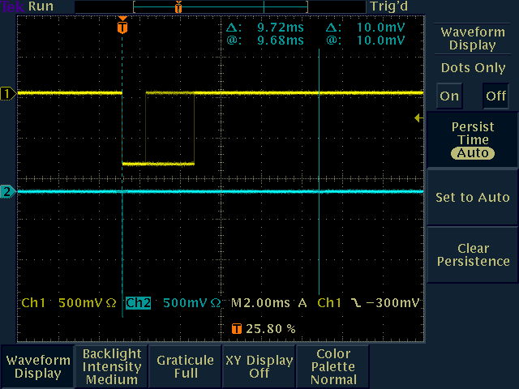Select the Channel 2 ground marker
This screenshot has height=389, width=519.
[8, 192]
